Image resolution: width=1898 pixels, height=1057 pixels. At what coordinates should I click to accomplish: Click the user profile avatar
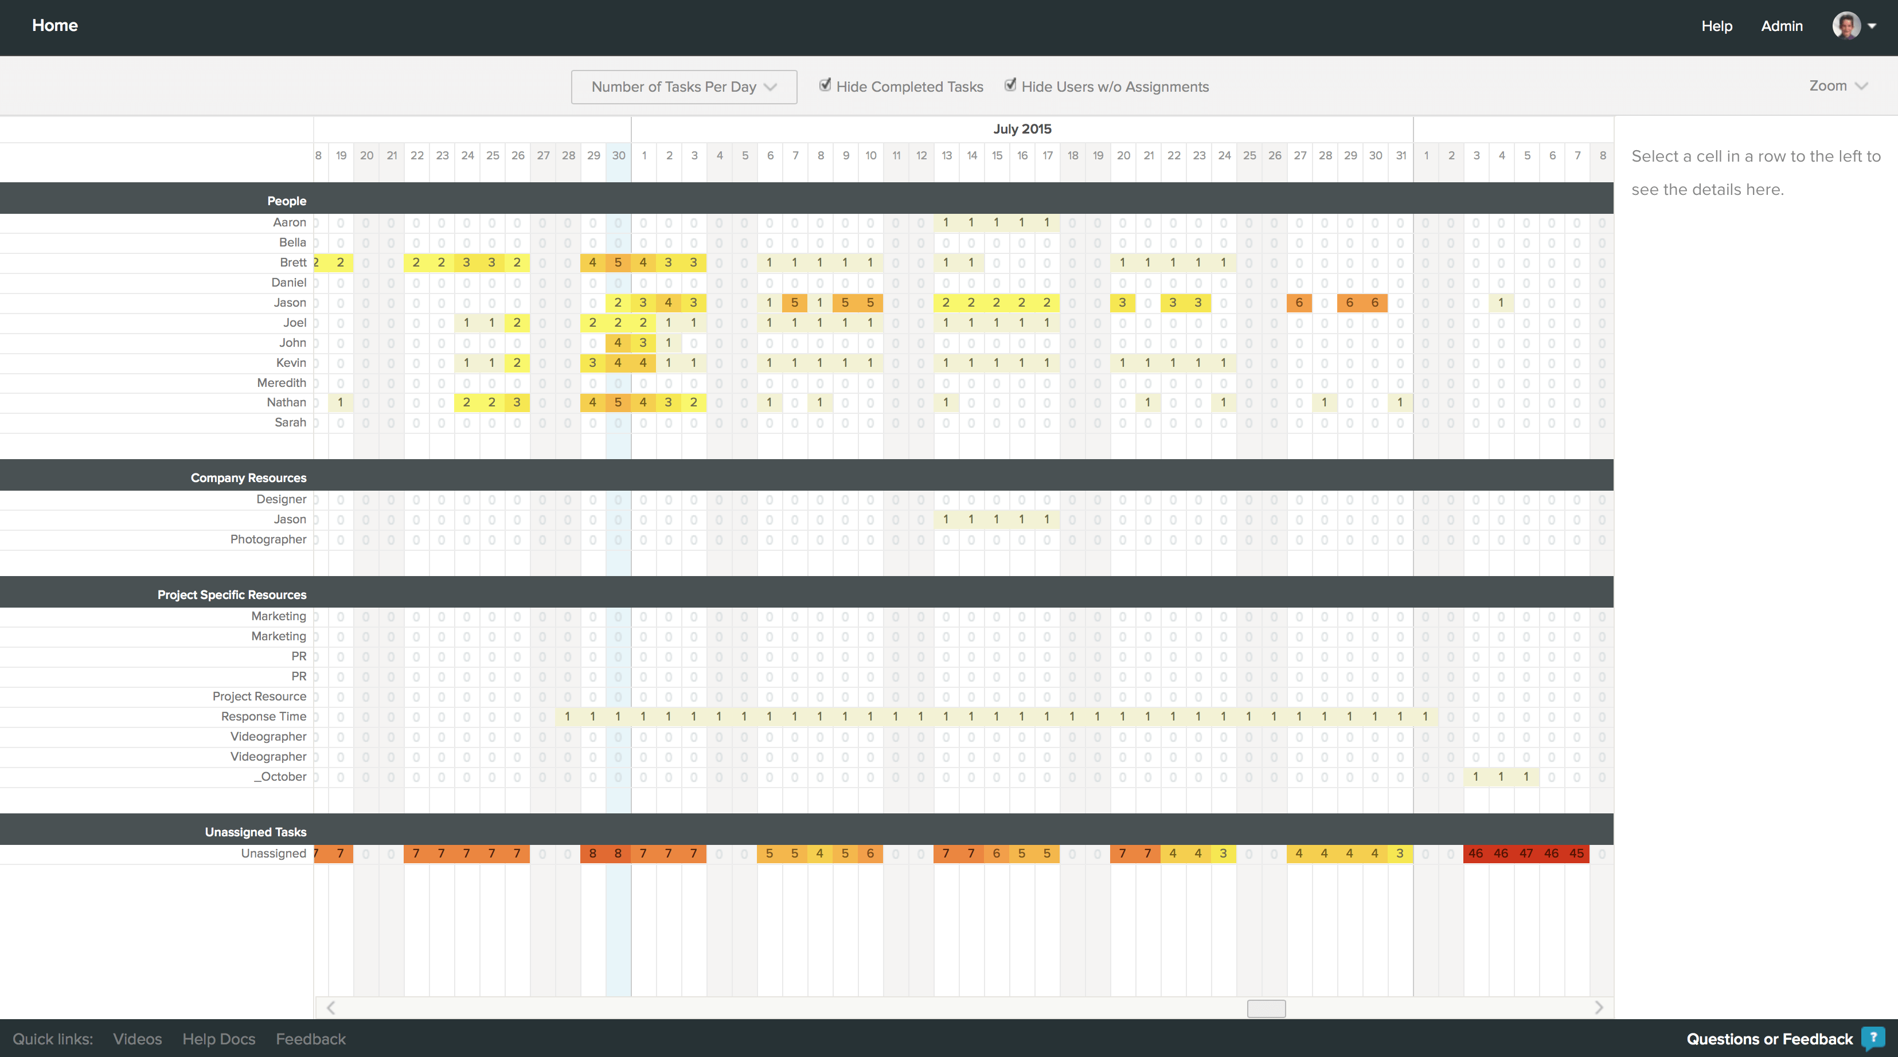coord(1846,26)
